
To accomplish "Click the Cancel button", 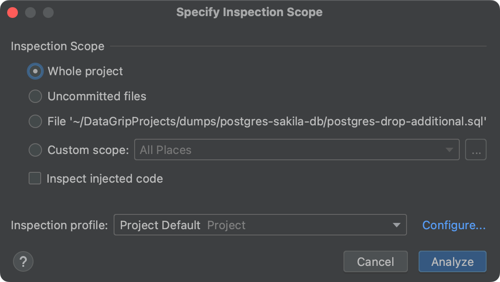I will [375, 261].
